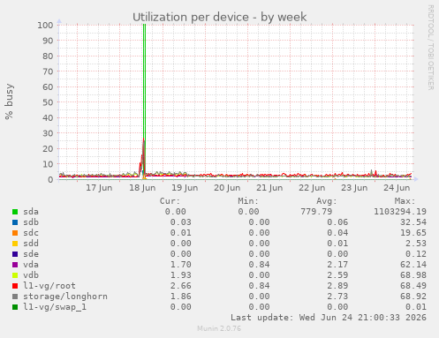The height and width of the screenshot is (338, 439).
Task: Select the 'l1-vg/swap_1' legend label
Action: click(55, 307)
